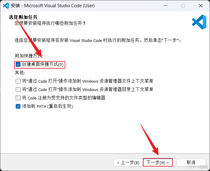Click the 附加快捷方式: section label
210x171 pixels.
click(x=29, y=56)
